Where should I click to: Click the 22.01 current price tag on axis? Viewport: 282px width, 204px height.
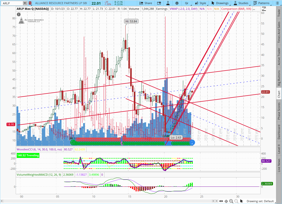(x=265, y=92)
